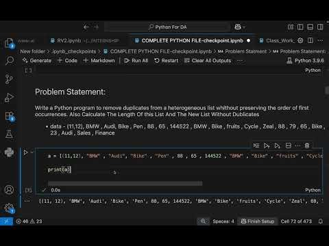
Task: Open the Extensions view
Action: pos(9,115)
